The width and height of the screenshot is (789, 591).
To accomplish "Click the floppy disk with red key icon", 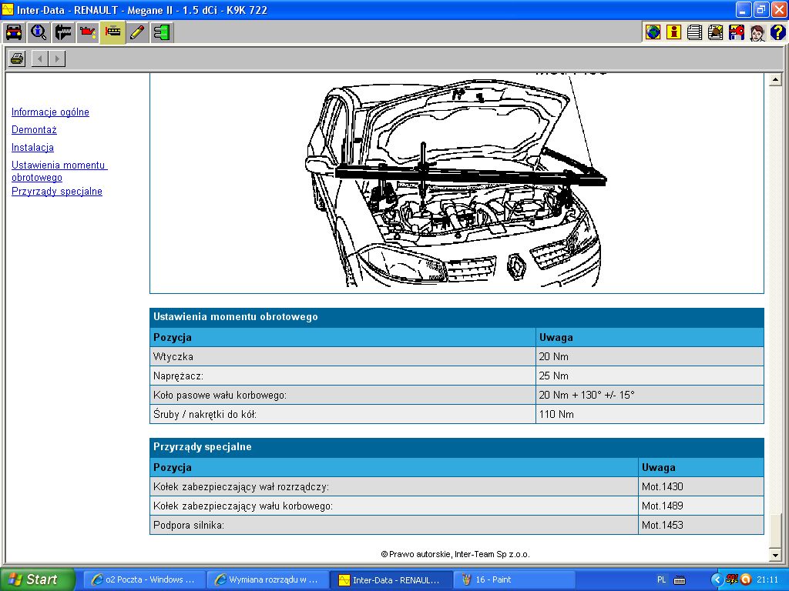I will [x=736, y=32].
